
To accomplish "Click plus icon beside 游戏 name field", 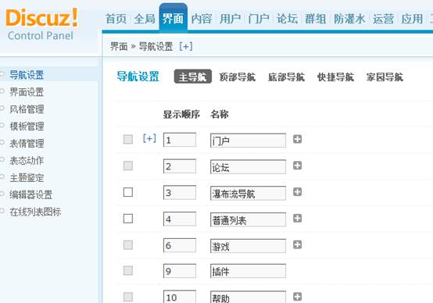I will click(297, 244).
